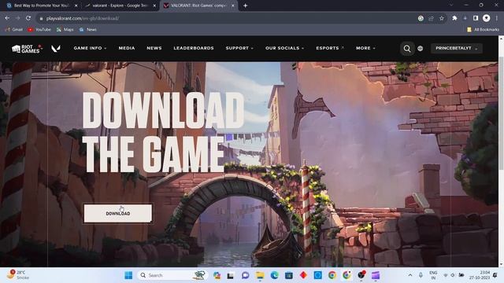The height and width of the screenshot is (283, 504).
Task: Open taskbar clock and date
Action: point(480,275)
